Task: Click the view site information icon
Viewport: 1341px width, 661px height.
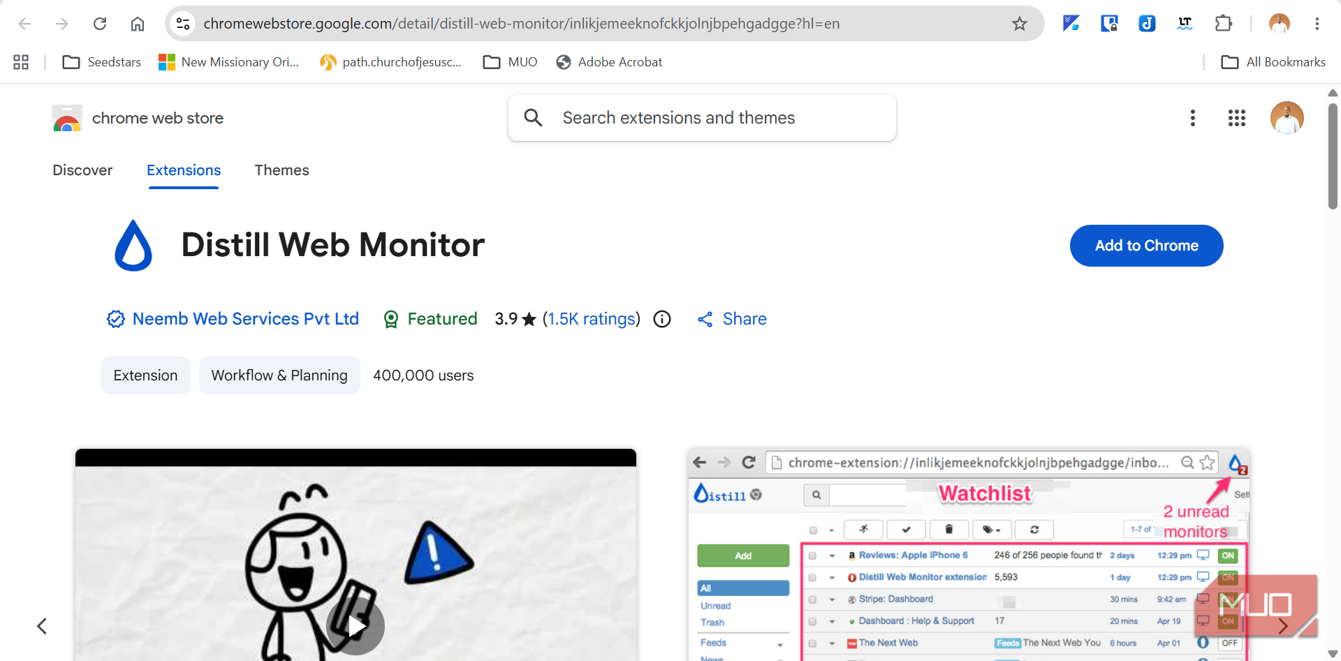Action: 183,24
